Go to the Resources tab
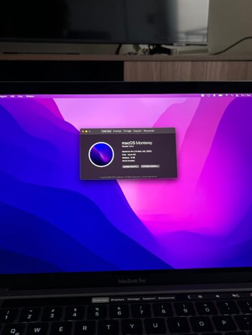The image size is (252, 335). pyautogui.click(x=148, y=131)
